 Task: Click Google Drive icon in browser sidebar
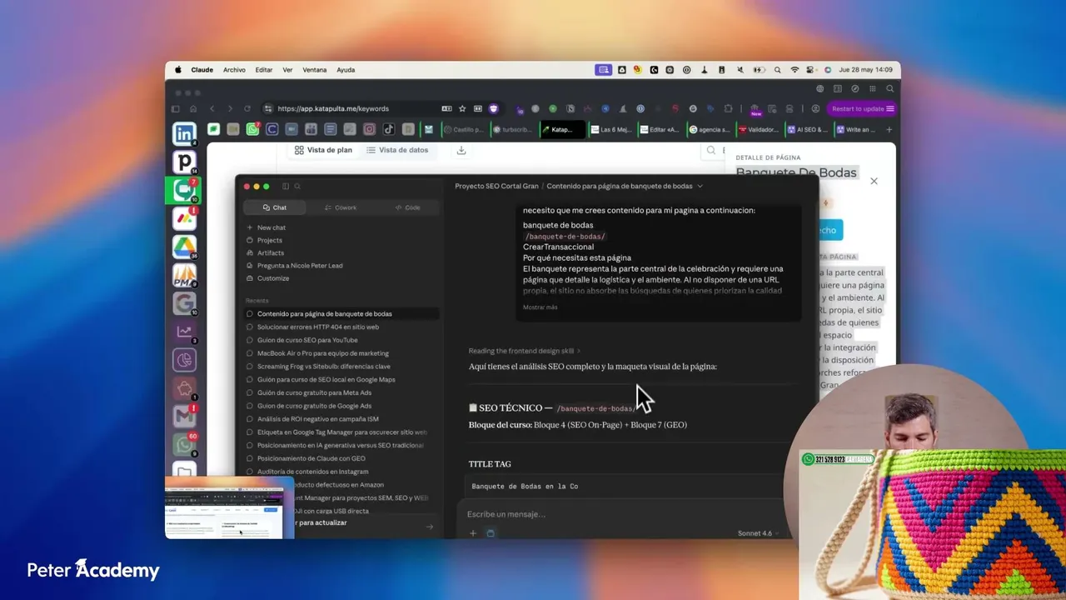(x=184, y=247)
